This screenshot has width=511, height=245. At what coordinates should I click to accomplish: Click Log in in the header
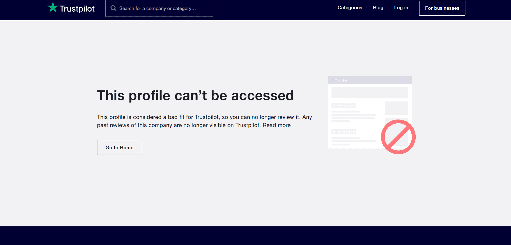pos(401,8)
